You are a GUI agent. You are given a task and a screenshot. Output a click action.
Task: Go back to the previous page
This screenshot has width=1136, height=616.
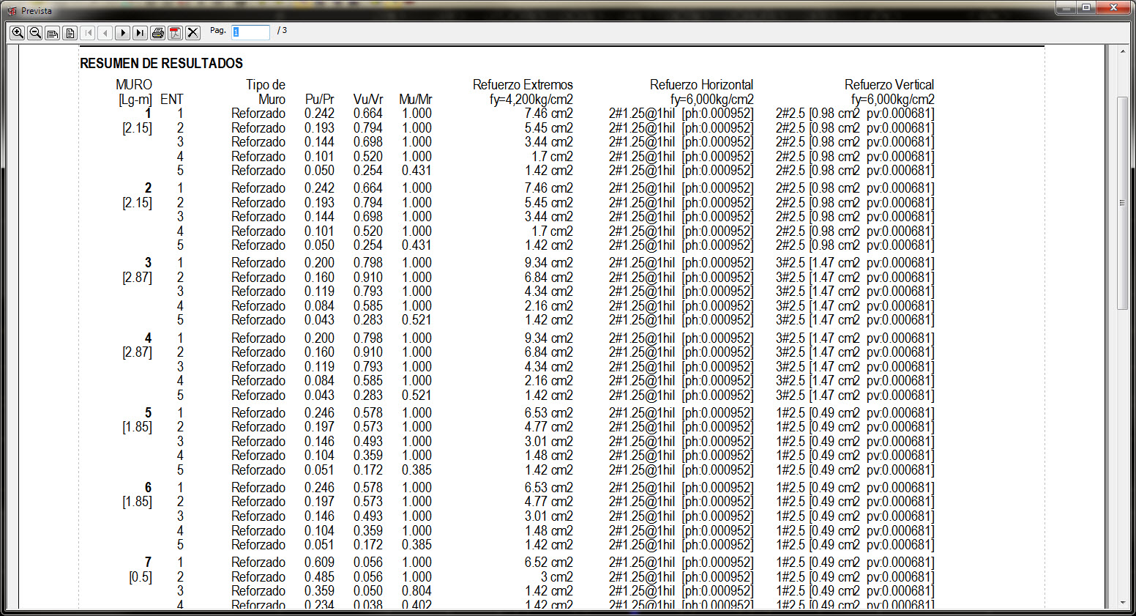[x=105, y=33]
